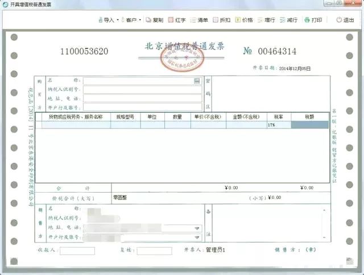
Task: Click the 复制 copy icon
Action: pos(148,20)
